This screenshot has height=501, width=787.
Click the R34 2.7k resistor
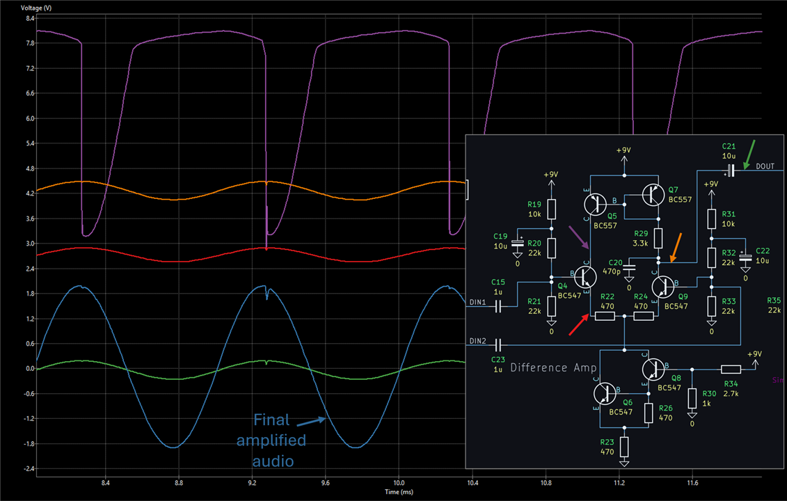point(731,369)
